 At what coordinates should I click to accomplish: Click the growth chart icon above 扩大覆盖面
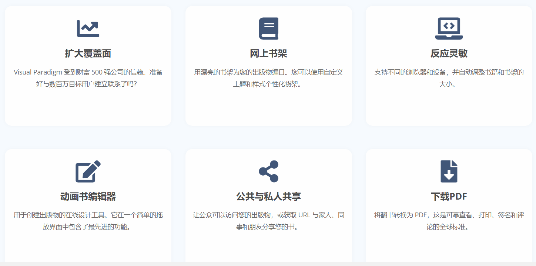(x=88, y=28)
